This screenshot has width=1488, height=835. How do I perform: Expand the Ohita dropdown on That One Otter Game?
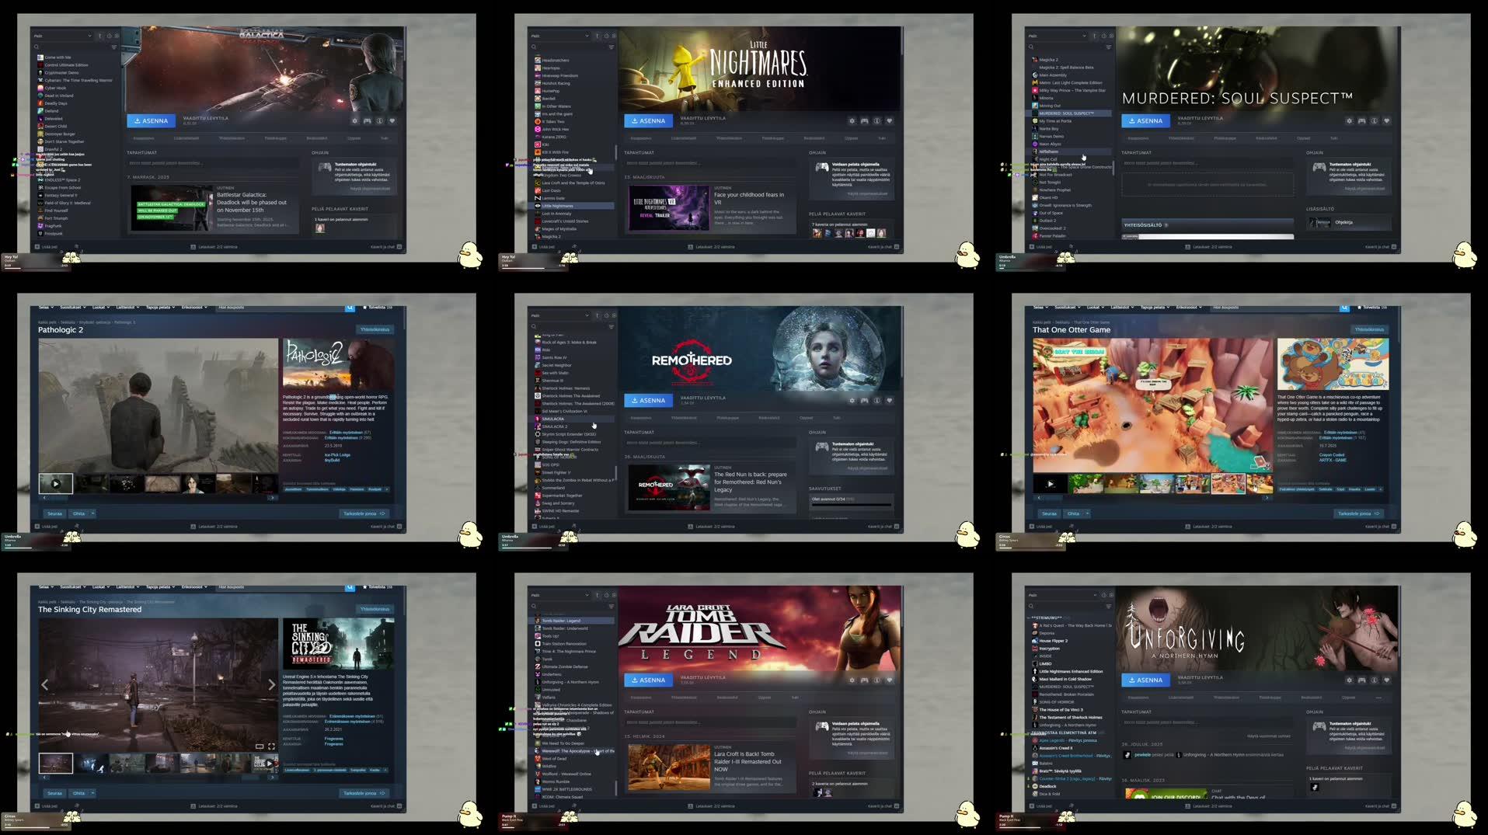pyautogui.click(x=1076, y=513)
